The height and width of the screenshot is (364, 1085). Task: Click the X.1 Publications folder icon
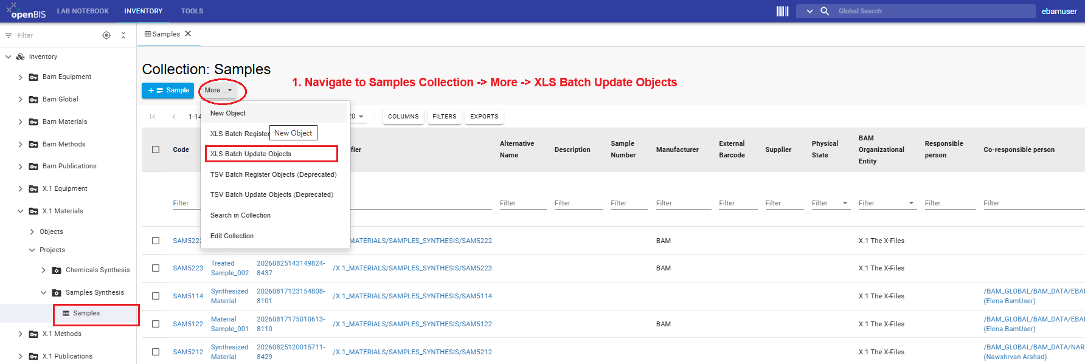(33, 357)
